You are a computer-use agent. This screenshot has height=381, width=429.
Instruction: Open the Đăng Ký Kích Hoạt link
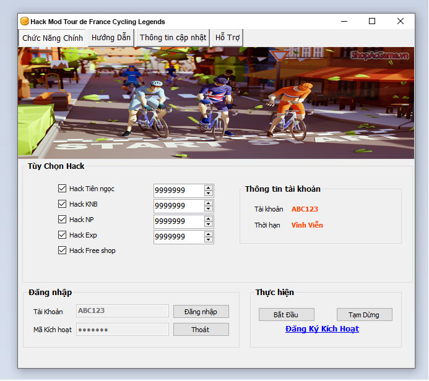coord(322,329)
